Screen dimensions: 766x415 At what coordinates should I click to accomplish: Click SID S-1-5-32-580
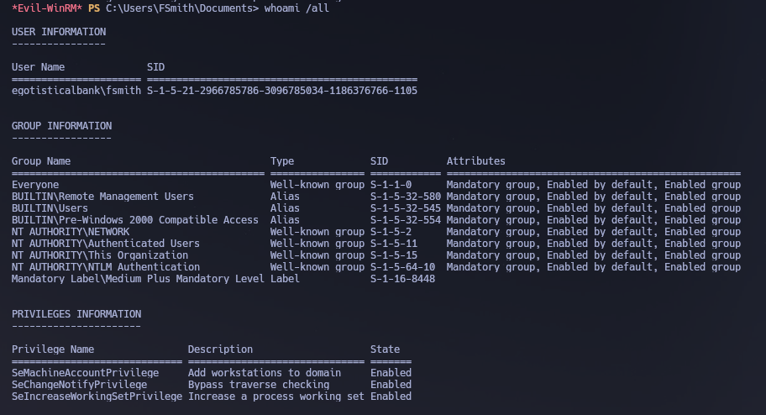[406, 197]
